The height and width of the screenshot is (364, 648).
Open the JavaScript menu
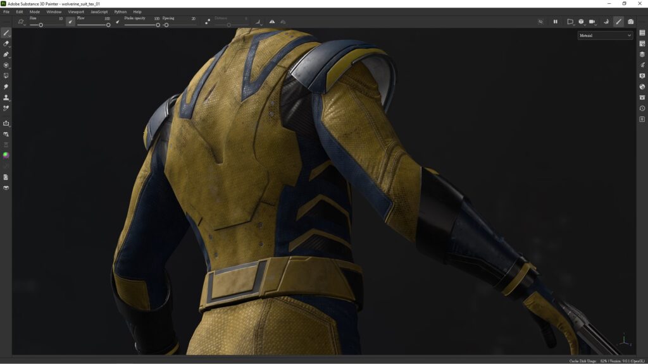point(98,11)
